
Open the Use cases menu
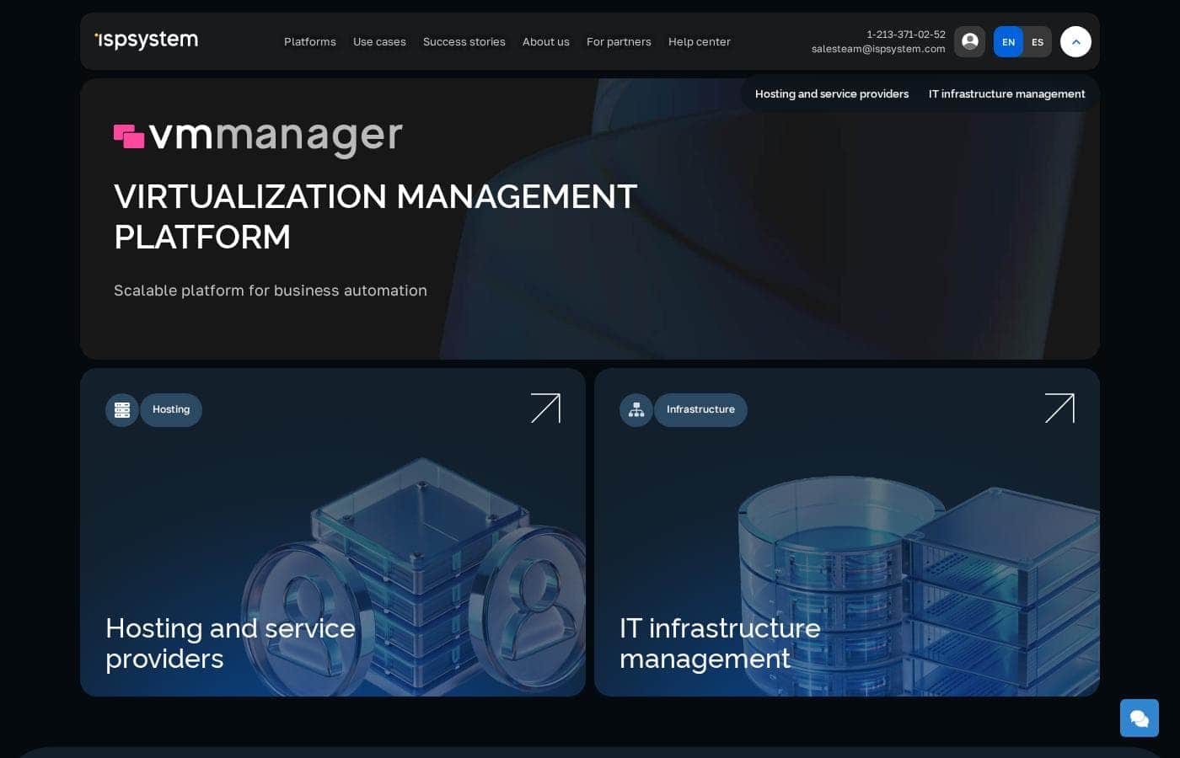pos(379,41)
